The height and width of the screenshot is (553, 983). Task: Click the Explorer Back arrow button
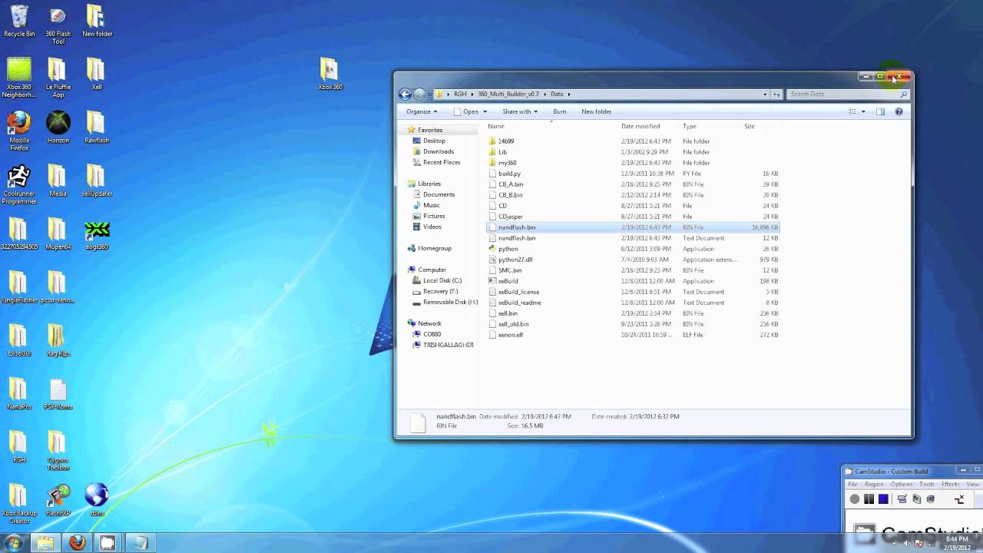tap(405, 94)
